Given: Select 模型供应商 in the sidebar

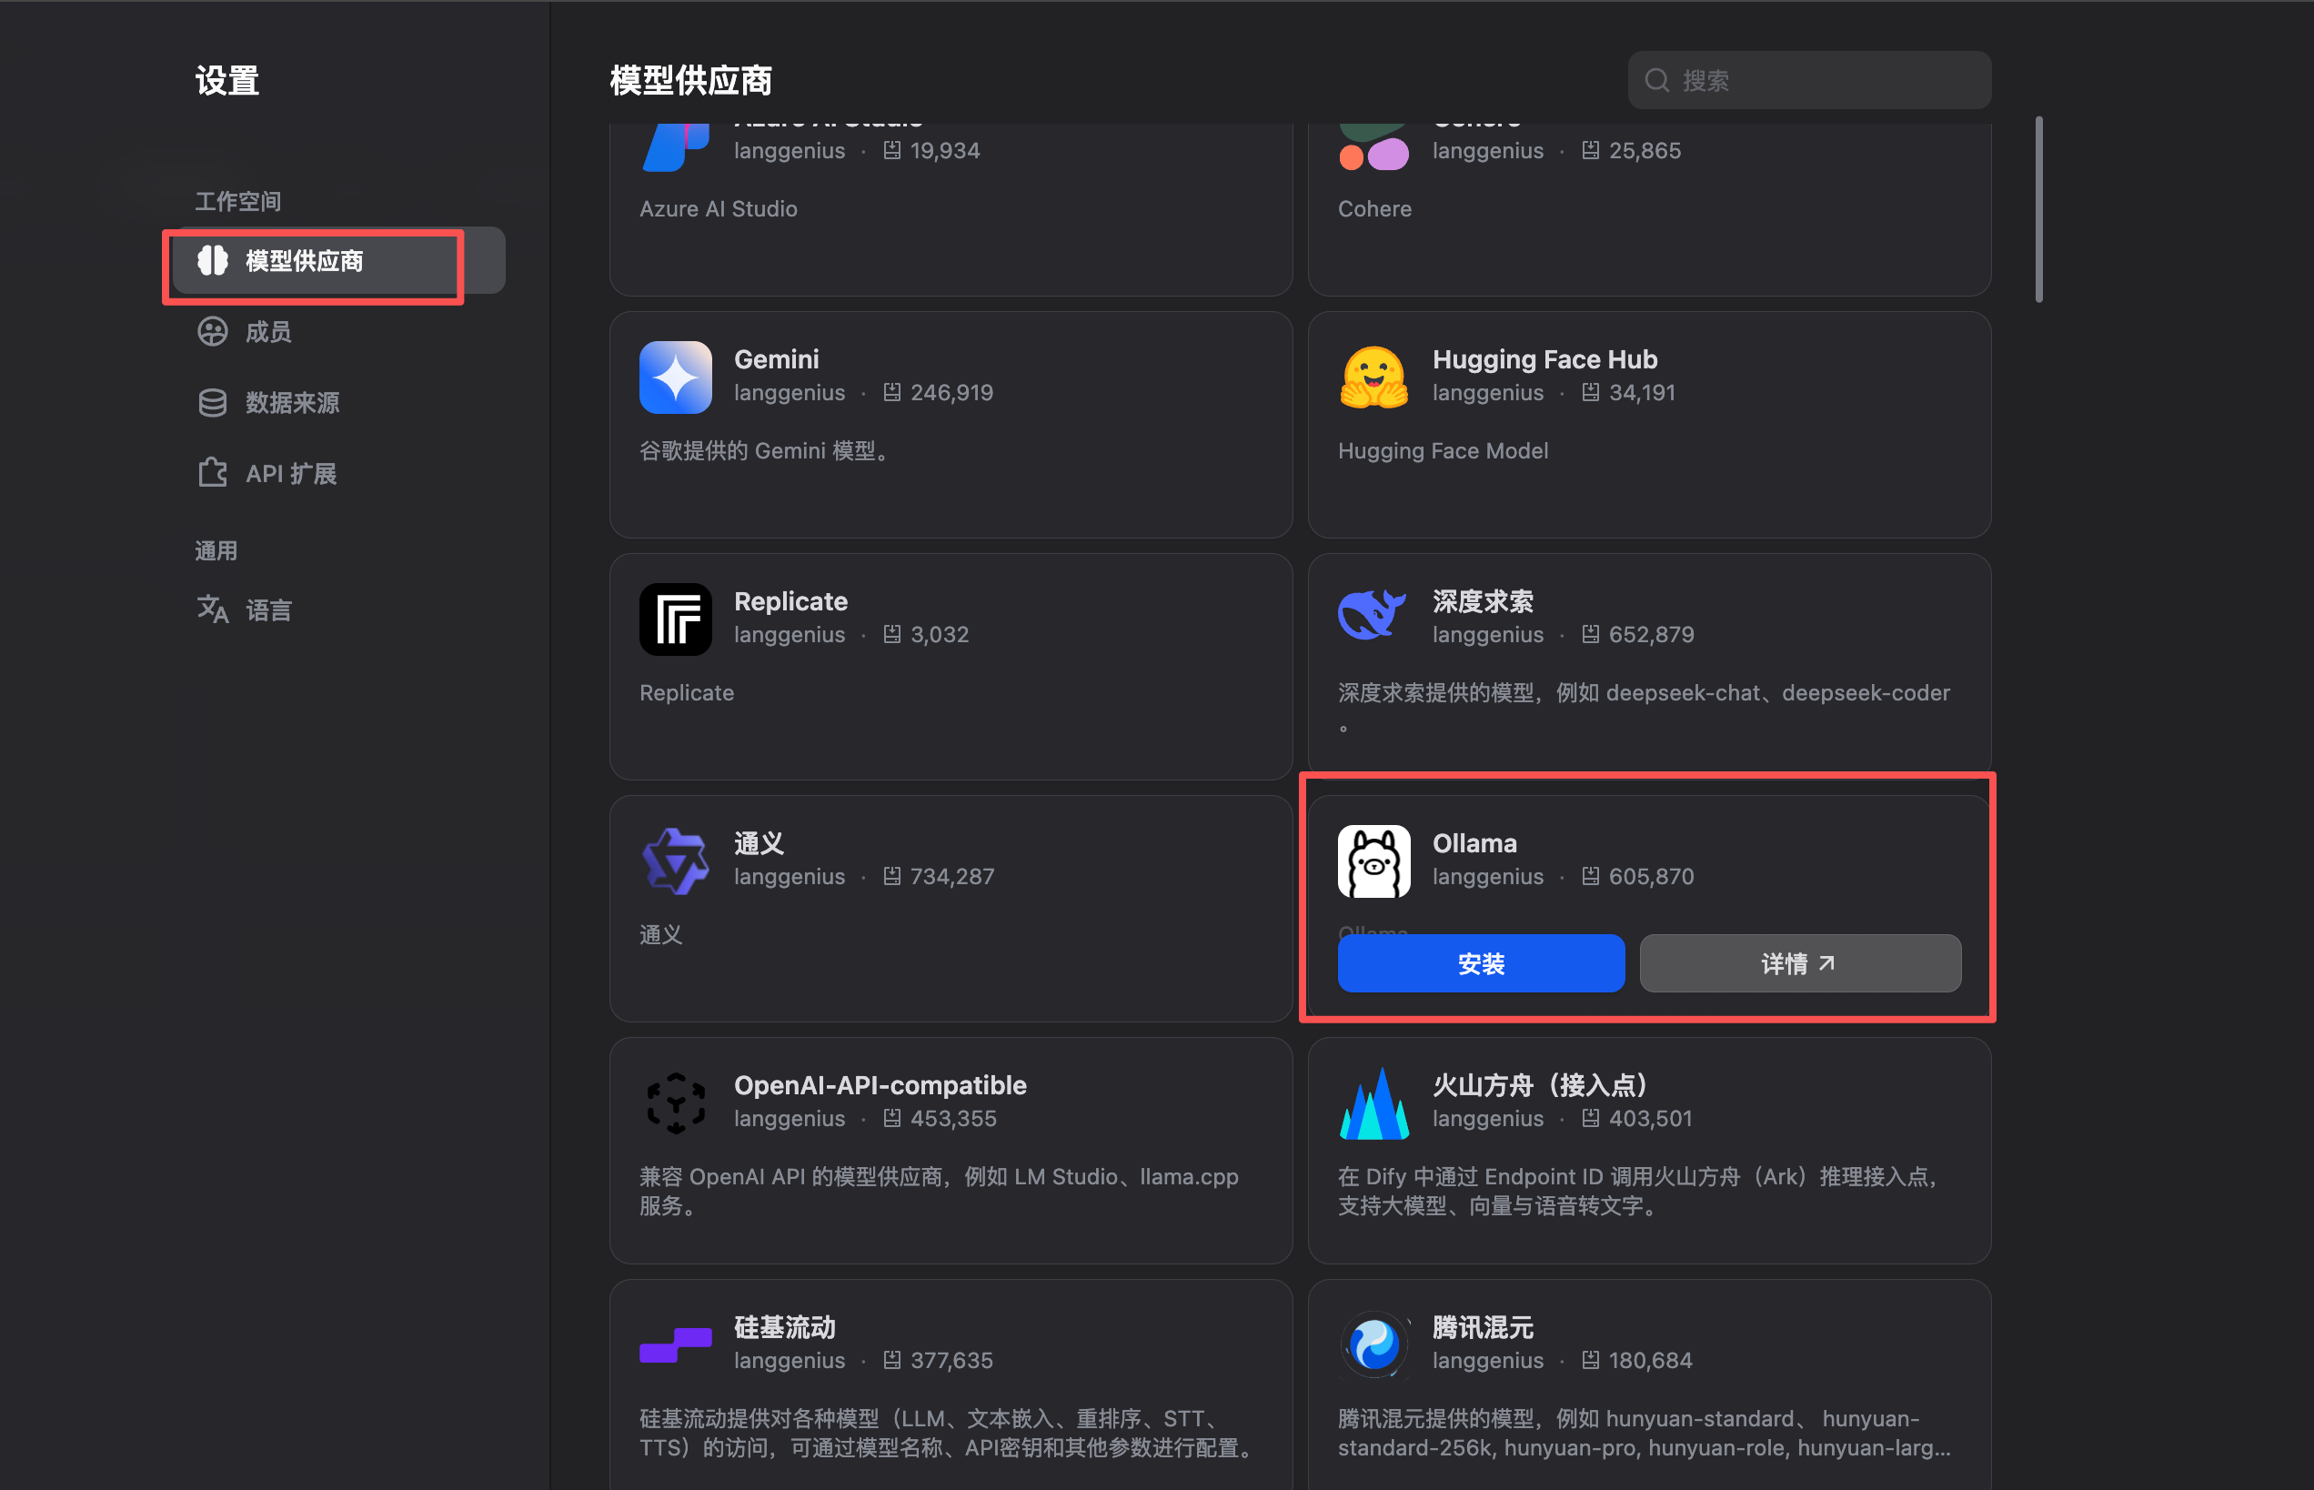Looking at the screenshot, I should click(304, 261).
